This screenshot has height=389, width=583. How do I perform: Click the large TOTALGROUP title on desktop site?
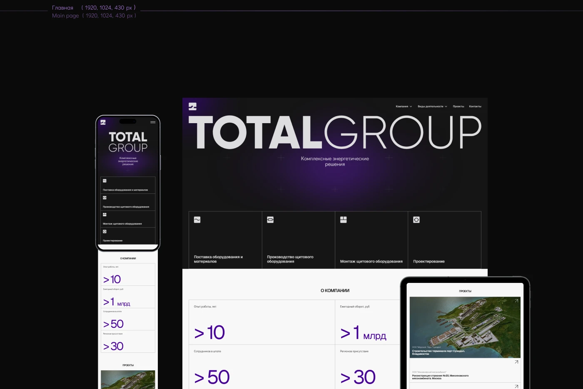tap(335, 132)
